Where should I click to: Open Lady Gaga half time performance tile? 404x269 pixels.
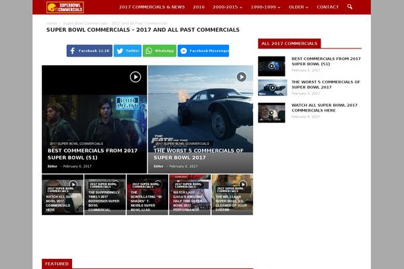coord(190,194)
